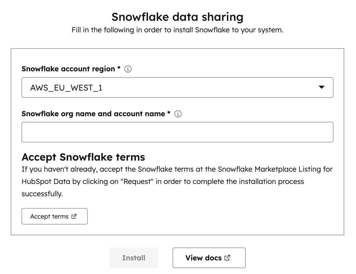Viewport: 356px width, 274px height.
Task: Click the info circle after the required asterisk
Action: (x=128, y=69)
